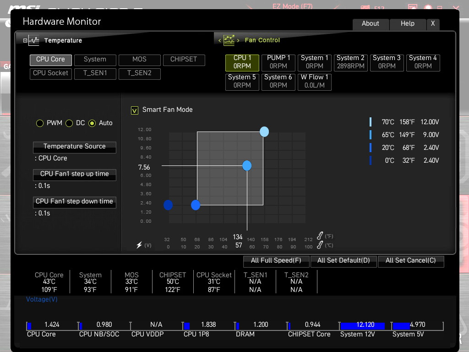Click the right arrow beside Fan Control

point(238,40)
